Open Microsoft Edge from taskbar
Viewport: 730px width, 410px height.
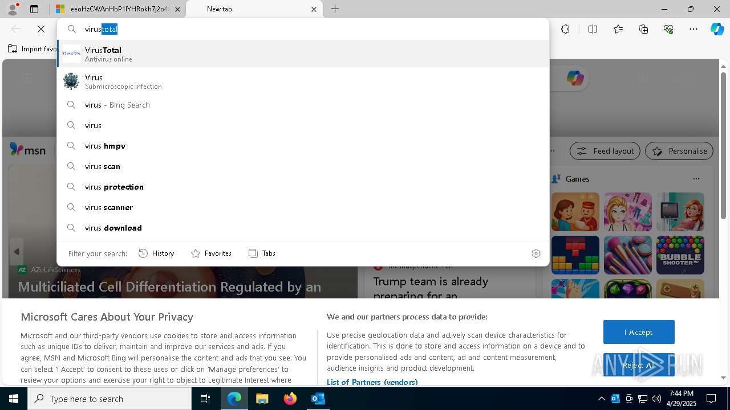[x=234, y=399]
